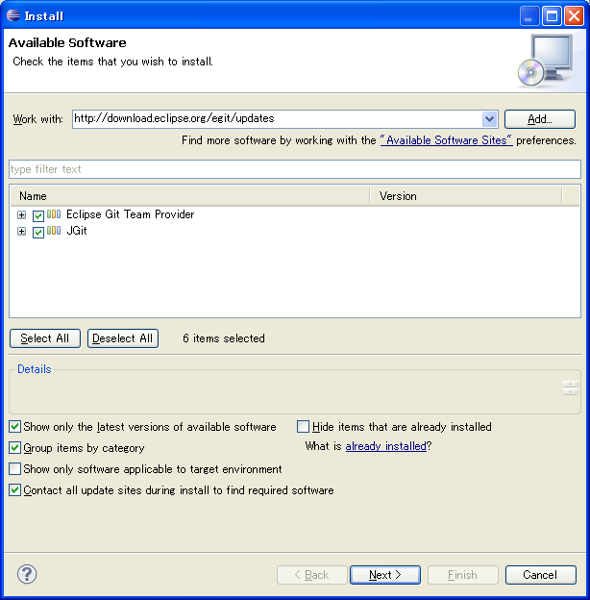Screen dimensions: 590x600
Task: Open the already installed link
Action: (x=386, y=446)
